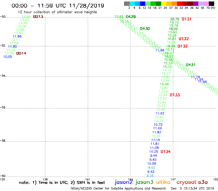Screen dimensions: 218x191
Task: Click the jason3 time stamp '0430'
Action: [x=145, y=29]
